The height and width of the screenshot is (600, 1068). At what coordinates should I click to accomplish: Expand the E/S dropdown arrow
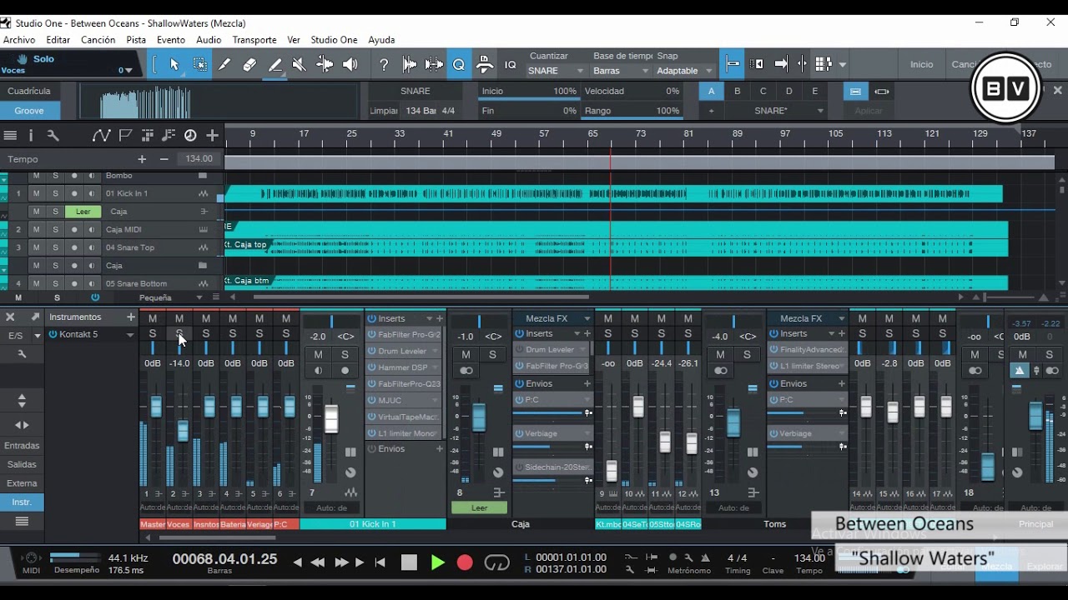pyautogui.click(x=37, y=336)
